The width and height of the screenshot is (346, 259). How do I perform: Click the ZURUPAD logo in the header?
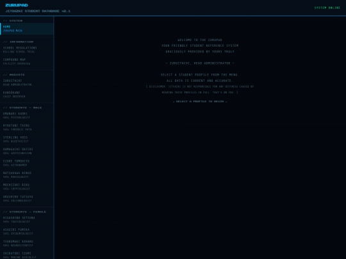[x=17, y=5]
